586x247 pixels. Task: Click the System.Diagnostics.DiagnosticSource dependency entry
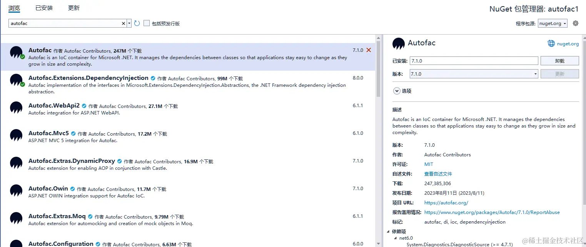click(x=459, y=244)
